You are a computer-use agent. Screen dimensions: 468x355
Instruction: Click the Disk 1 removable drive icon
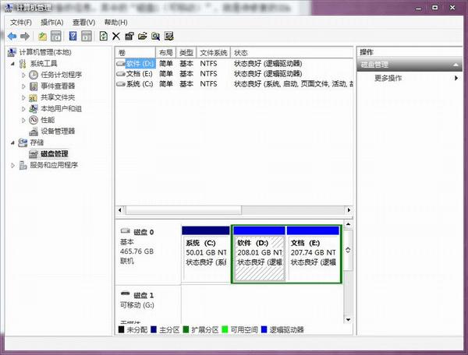coord(126,294)
